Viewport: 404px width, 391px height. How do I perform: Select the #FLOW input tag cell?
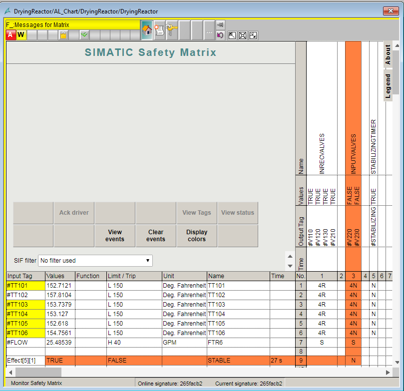[x=26, y=343]
